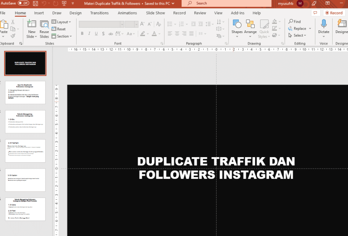The width and height of the screenshot is (348, 236).
Task: Switch to the Transitions tab
Action: point(99,13)
